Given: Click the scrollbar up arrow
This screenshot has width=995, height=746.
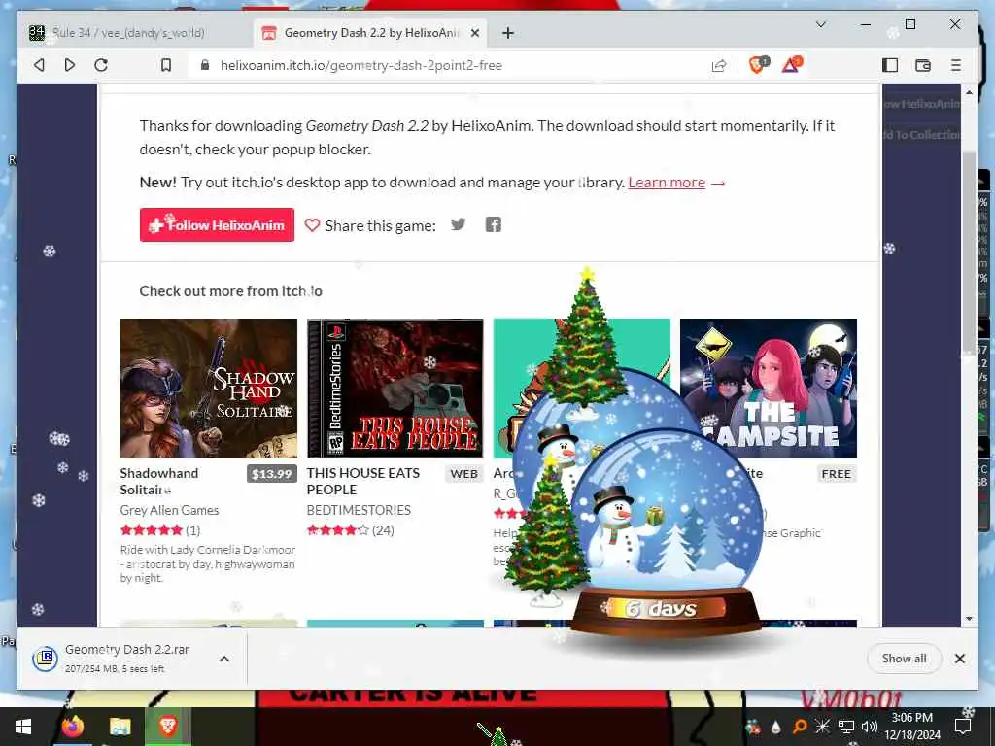Looking at the screenshot, I should pos(969,92).
